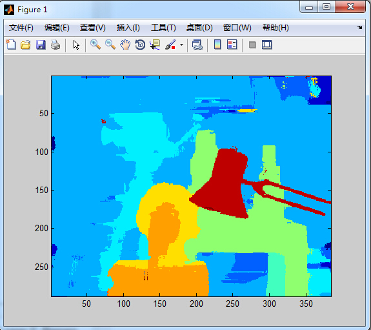Save the figure using the floppy disk icon
The height and width of the screenshot is (330, 371).
(x=41, y=45)
